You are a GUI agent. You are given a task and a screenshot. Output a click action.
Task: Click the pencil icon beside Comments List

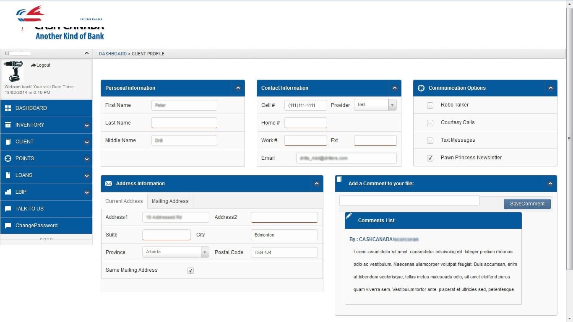pos(349,216)
